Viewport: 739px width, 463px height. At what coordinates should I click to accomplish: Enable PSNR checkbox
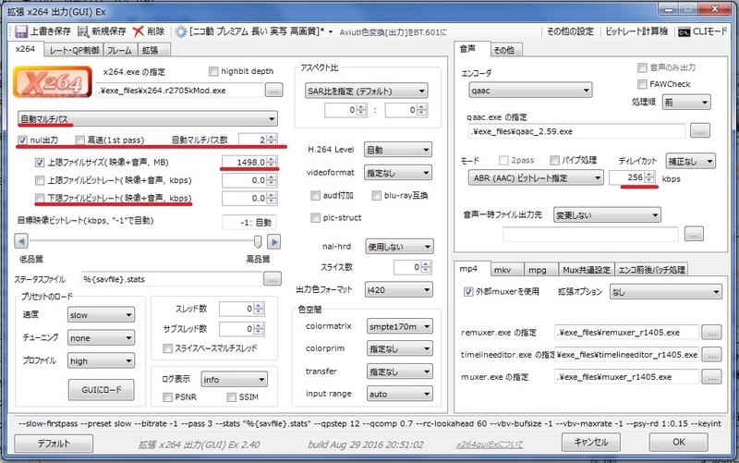click(x=167, y=397)
